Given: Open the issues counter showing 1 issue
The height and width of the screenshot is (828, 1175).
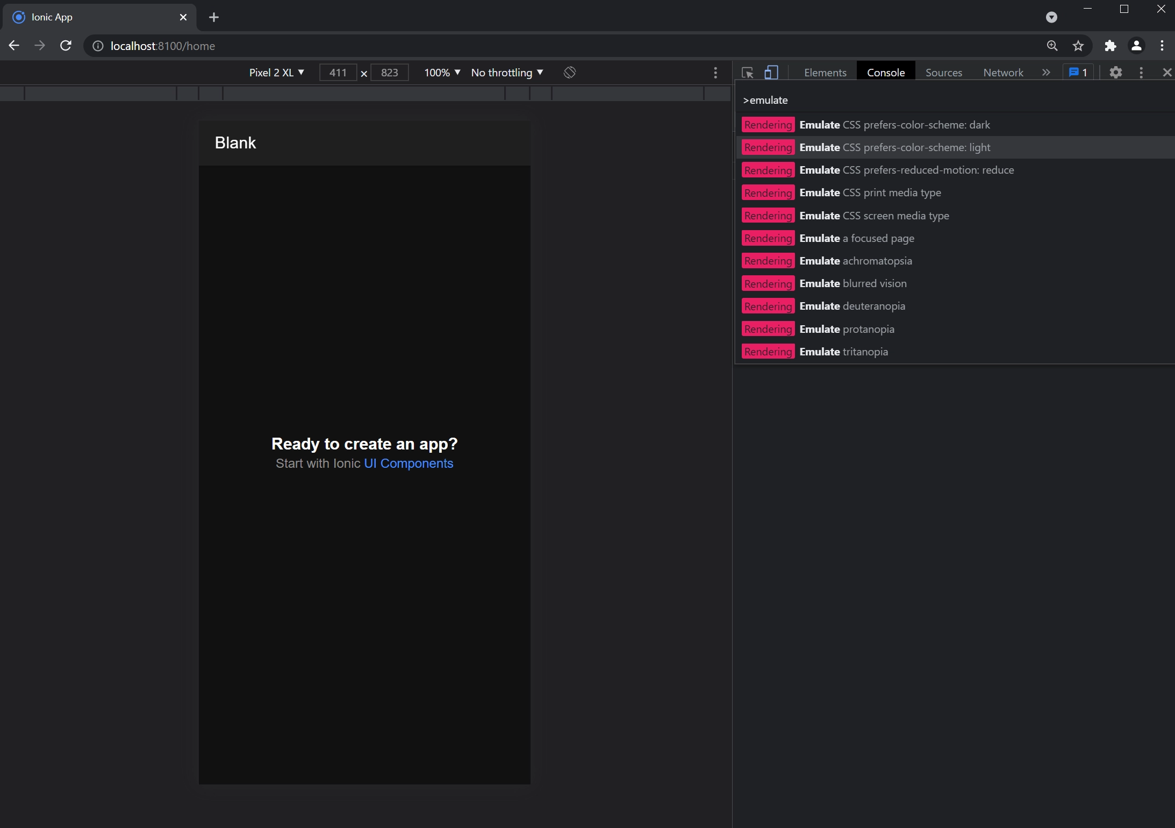Looking at the screenshot, I should click(x=1077, y=72).
